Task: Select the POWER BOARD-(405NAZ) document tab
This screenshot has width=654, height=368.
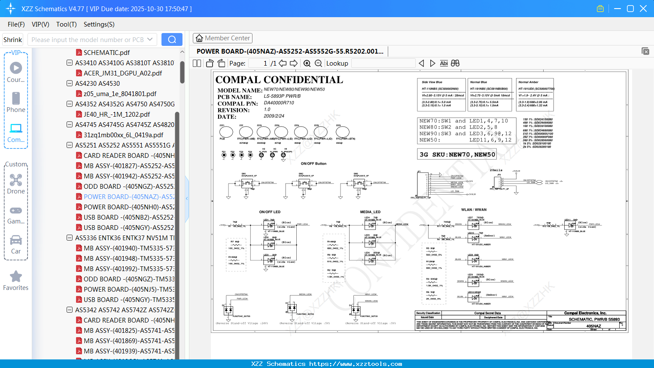Action: (290, 51)
